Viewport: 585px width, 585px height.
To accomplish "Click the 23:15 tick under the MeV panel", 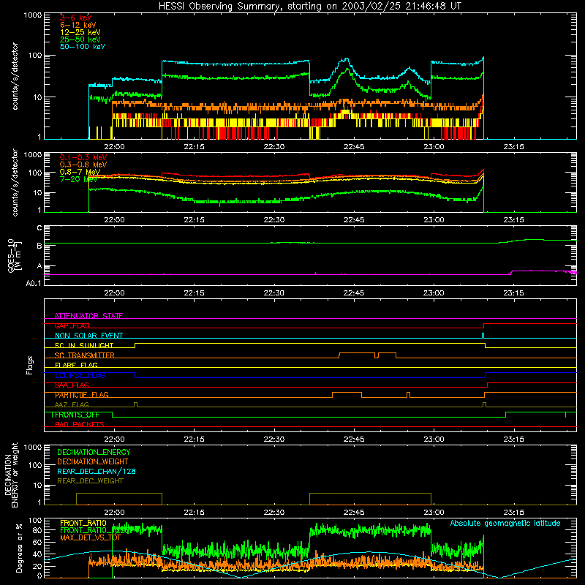I will click(x=513, y=220).
